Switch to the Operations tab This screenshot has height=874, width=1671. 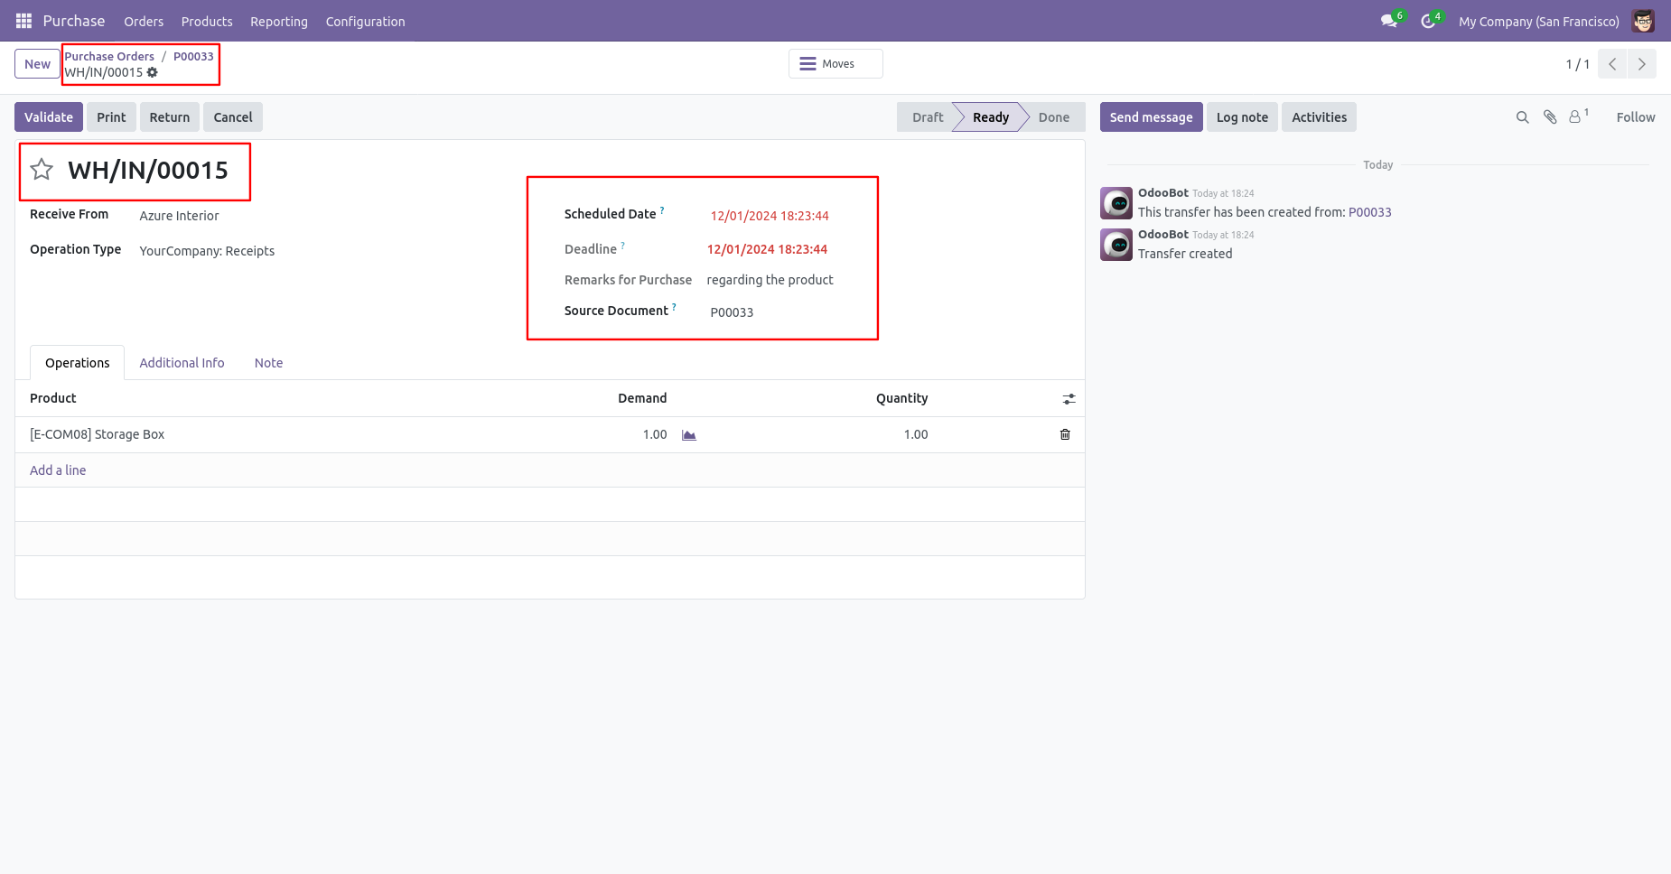point(78,363)
